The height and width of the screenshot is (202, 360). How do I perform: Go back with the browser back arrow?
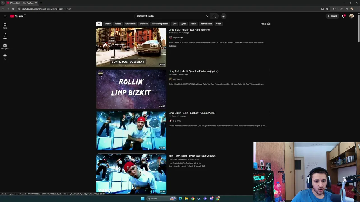3,9
